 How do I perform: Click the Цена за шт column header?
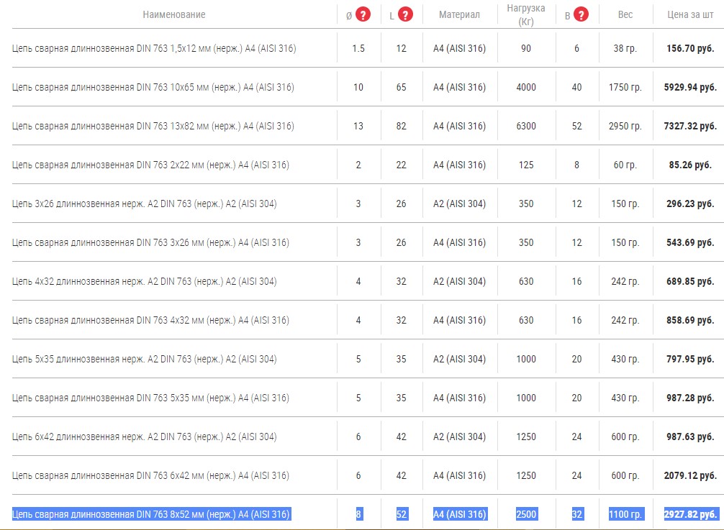(x=689, y=14)
